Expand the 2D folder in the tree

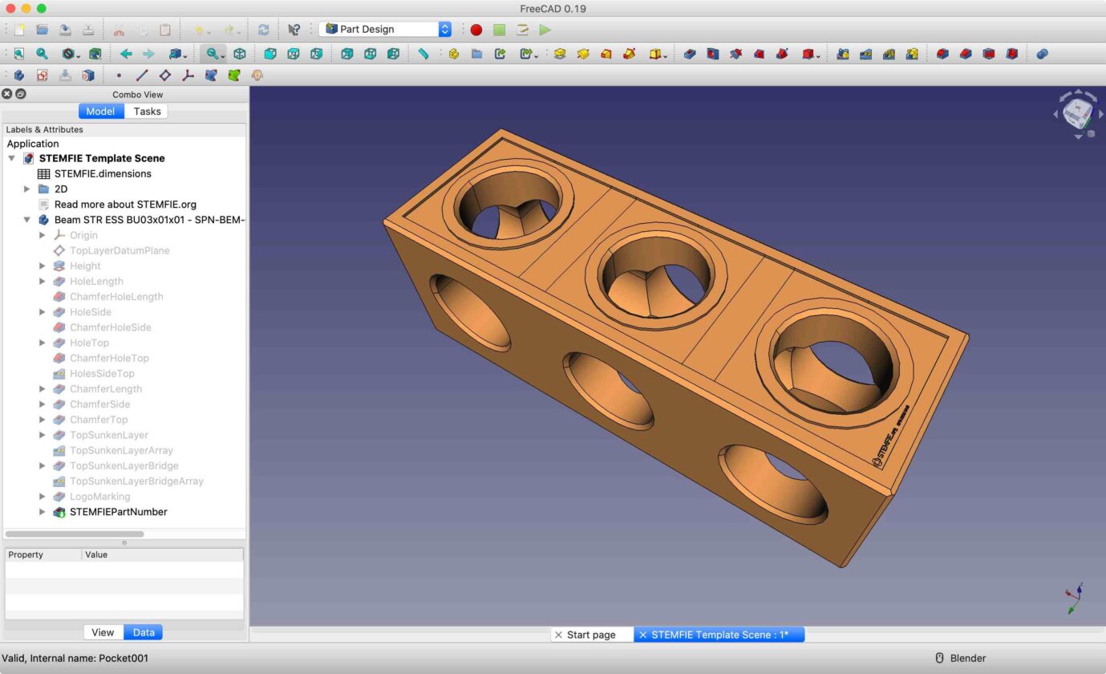(27, 189)
